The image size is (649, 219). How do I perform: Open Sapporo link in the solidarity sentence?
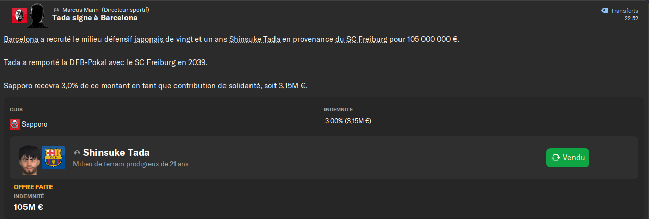pyautogui.click(x=18, y=86)
